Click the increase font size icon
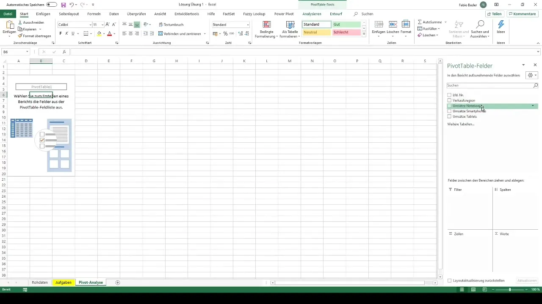The height and width of the screenshot is (304, 542). [108, 24]
